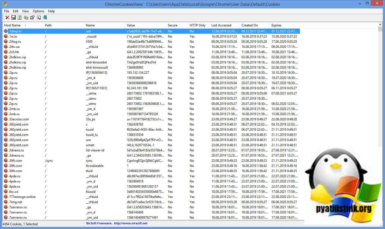Viewport: 385px width, 229px height.
Task: Open the View menu
Action: [x=25, y=11]
